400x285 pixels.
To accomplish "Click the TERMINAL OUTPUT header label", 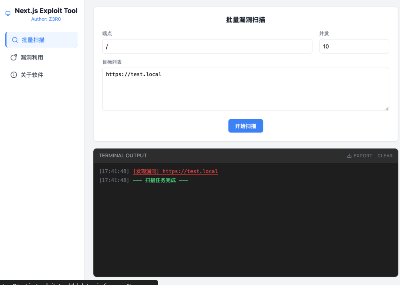I will [123, 156].
